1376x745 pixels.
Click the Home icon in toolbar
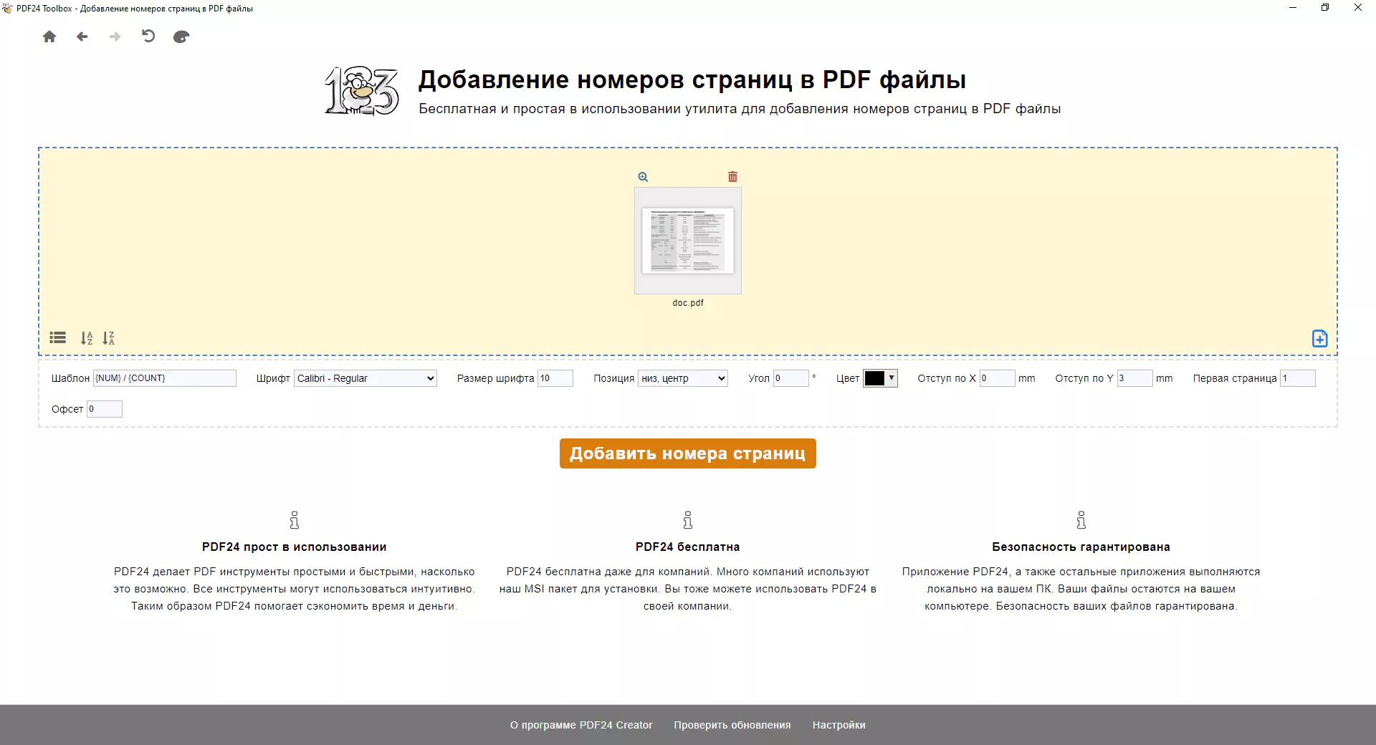(x=49, y=37)
